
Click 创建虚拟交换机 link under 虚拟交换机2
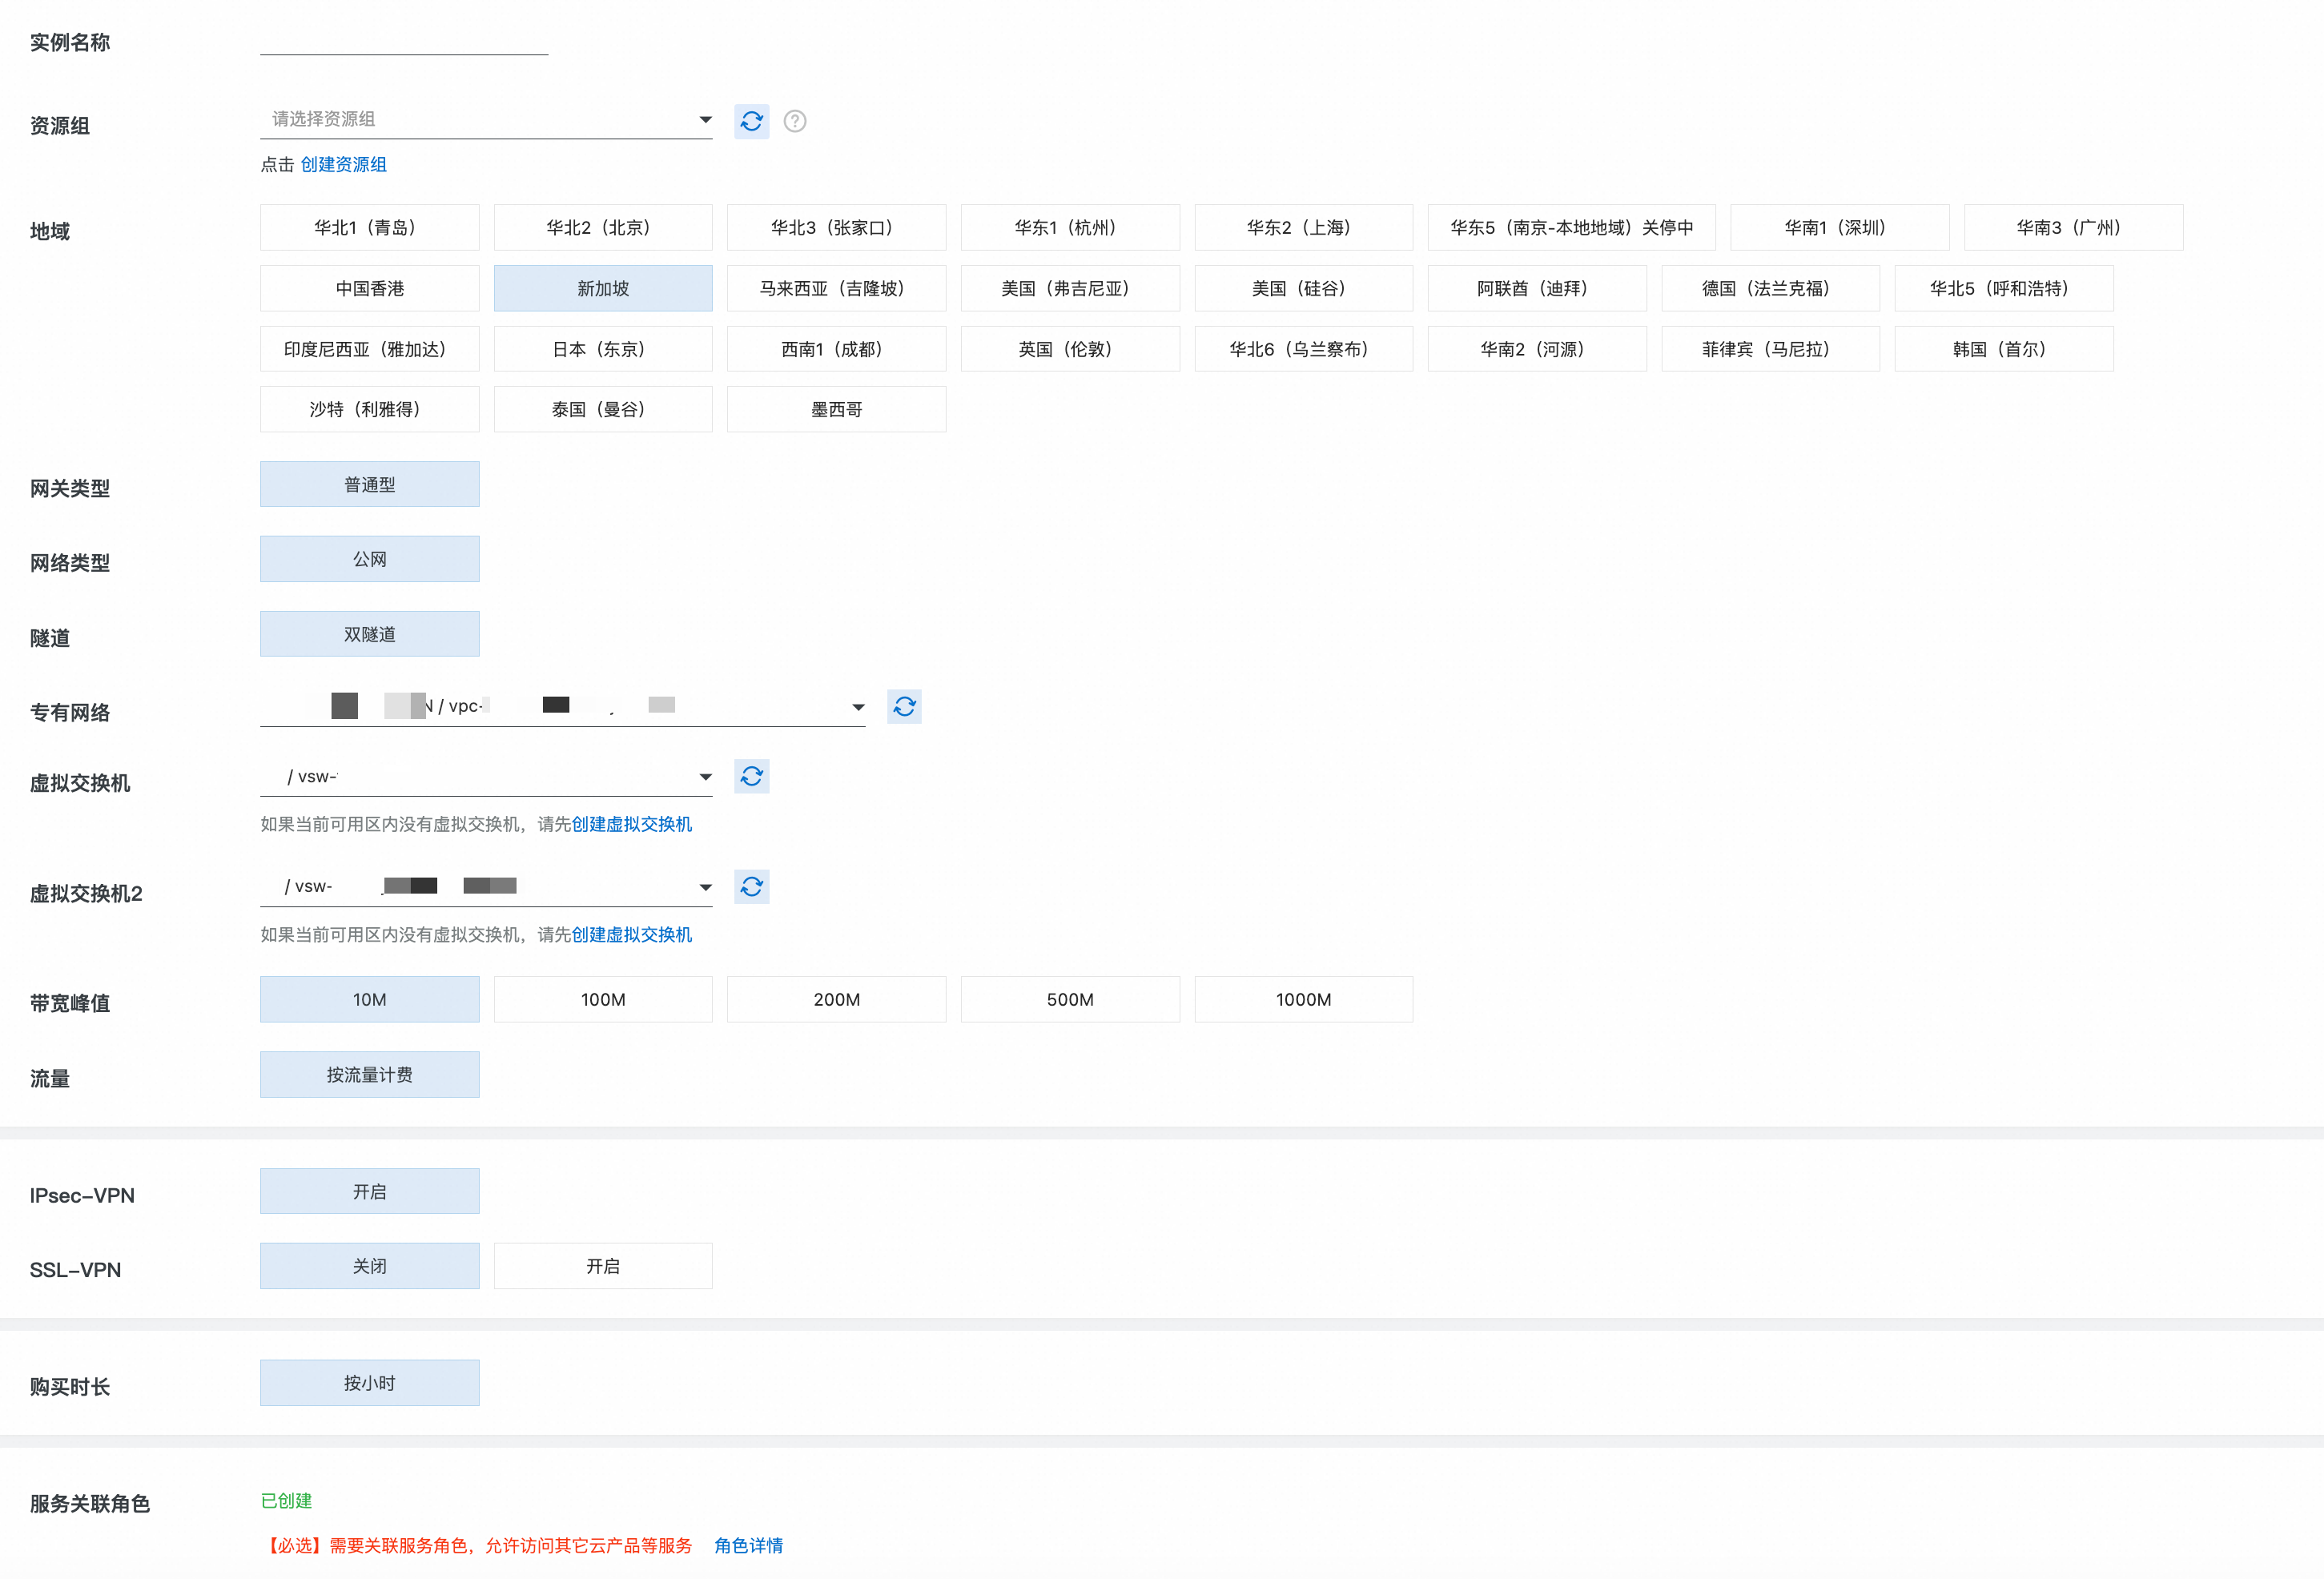[631, 935]
